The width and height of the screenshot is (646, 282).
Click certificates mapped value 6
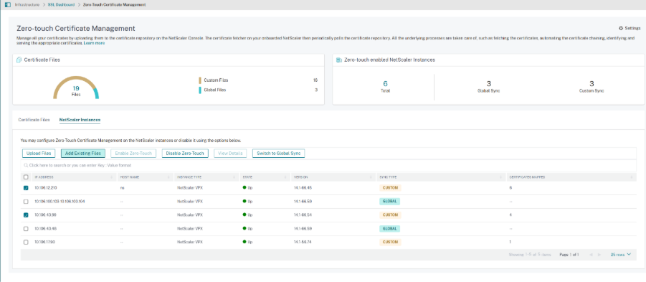point(511,187)
